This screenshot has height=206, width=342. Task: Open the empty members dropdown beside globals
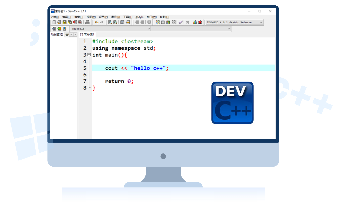tap(191, 29)
